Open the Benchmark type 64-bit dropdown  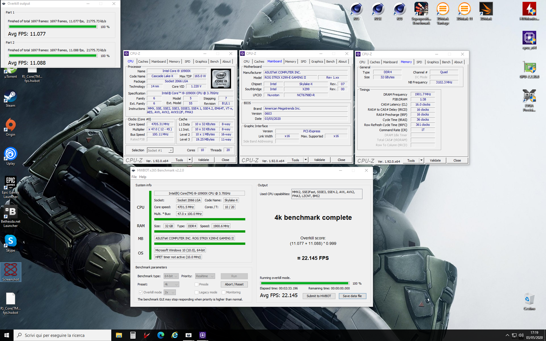point(171,276)
